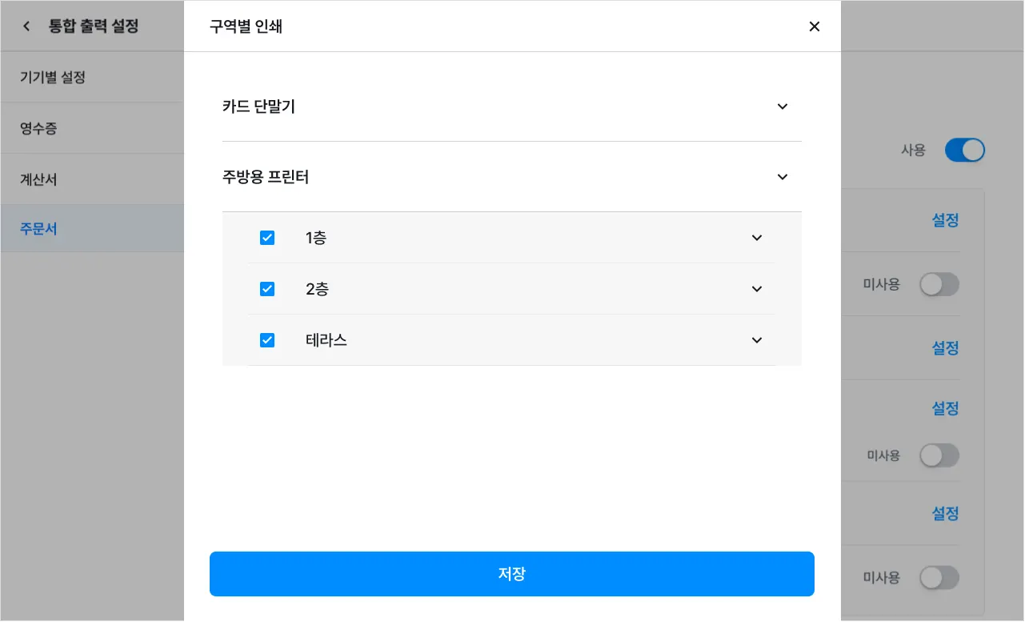Image resolution: width=1025 pixels, height=622 pixels.
Task: Click the back arrow beside 통합 출력 설정
Action: [26, 26]
